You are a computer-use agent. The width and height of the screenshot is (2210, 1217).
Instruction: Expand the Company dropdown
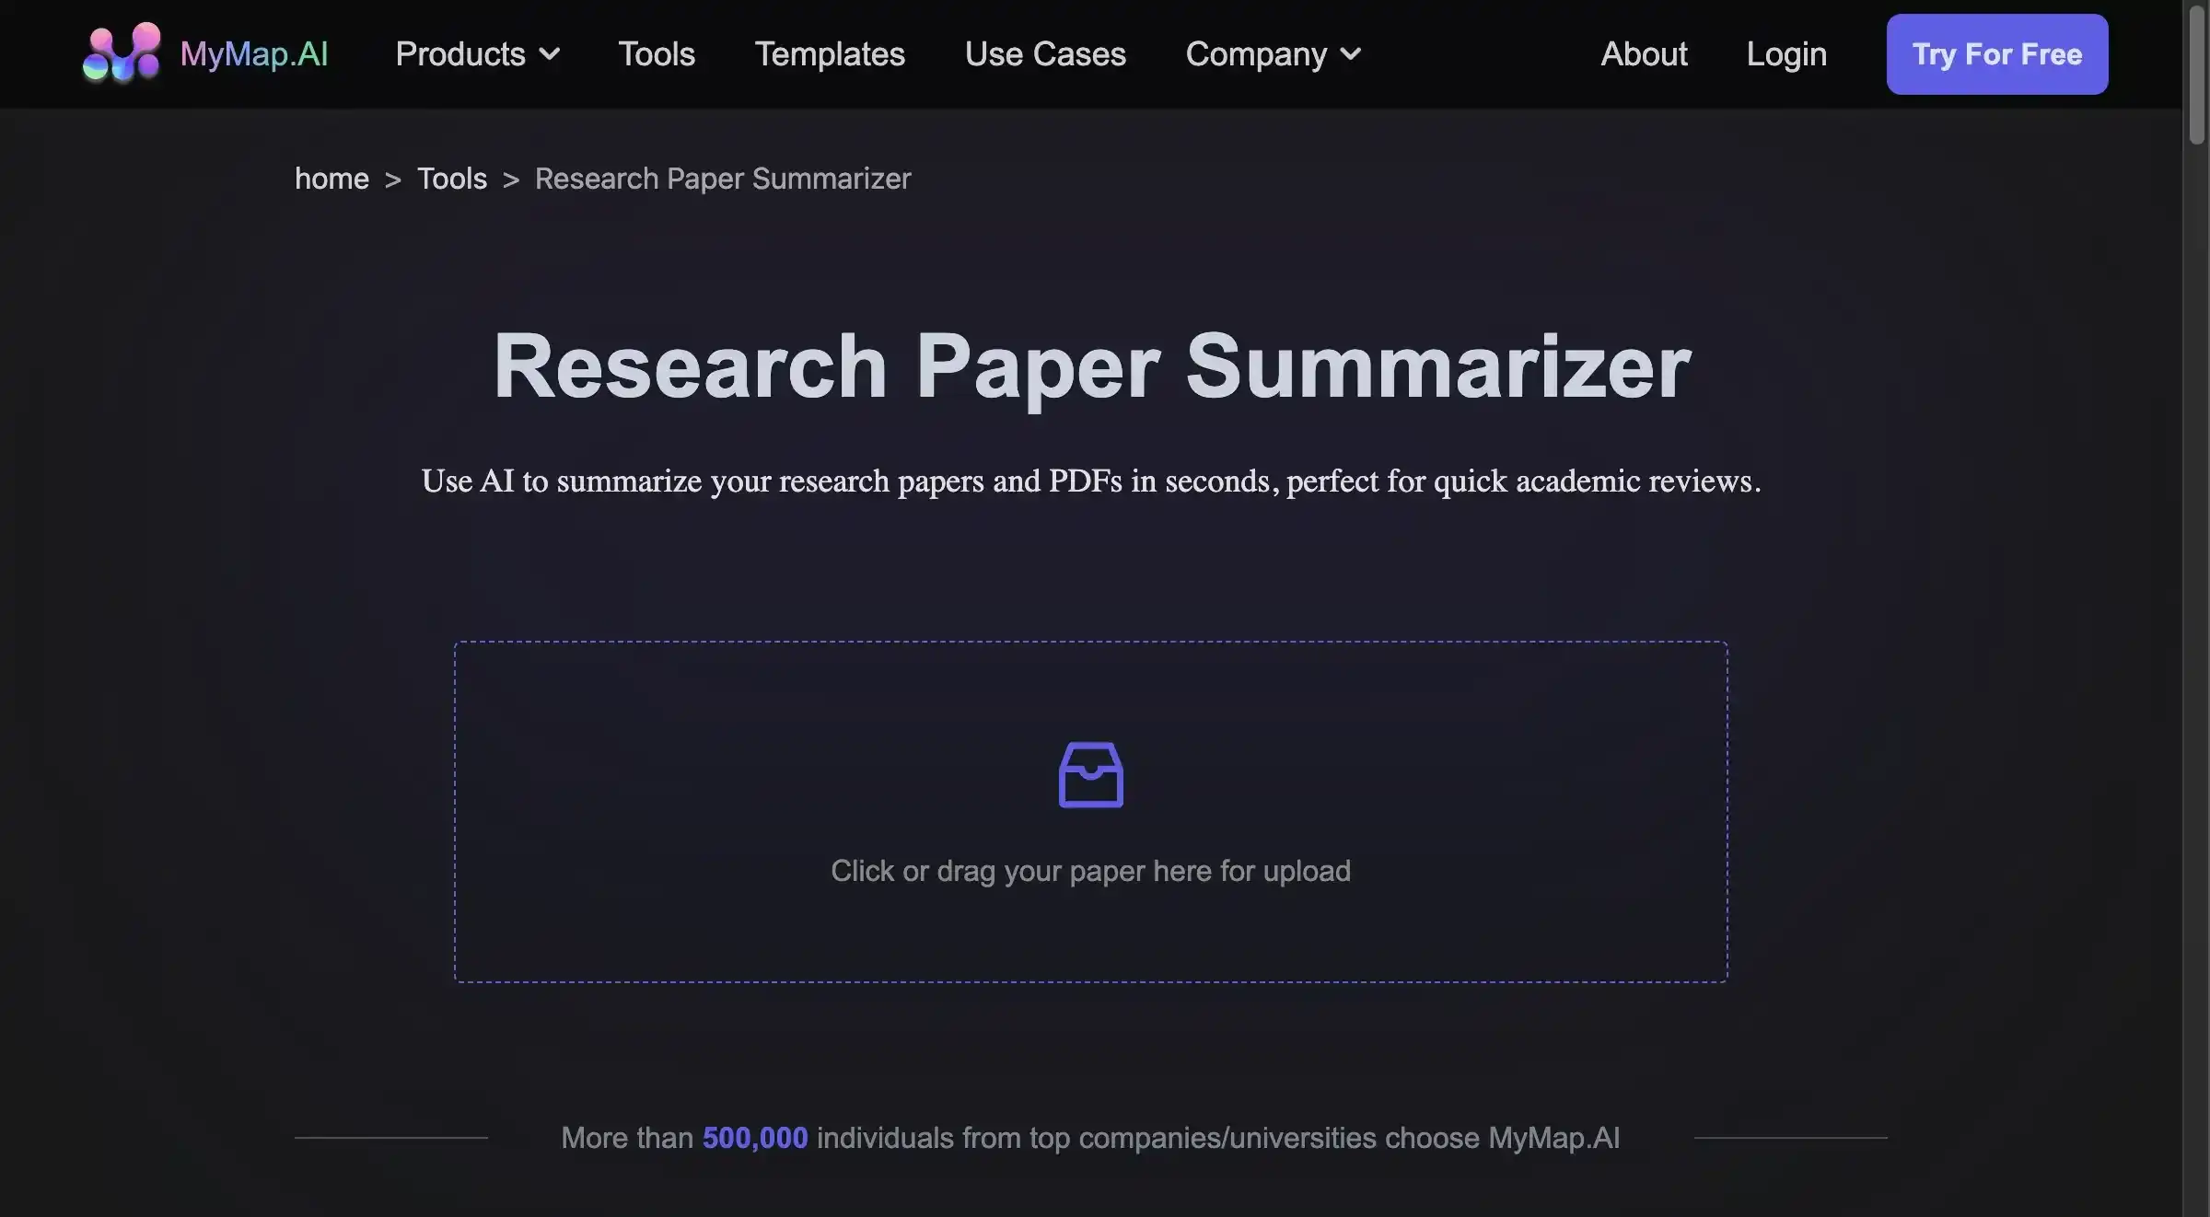point(1272,54)
